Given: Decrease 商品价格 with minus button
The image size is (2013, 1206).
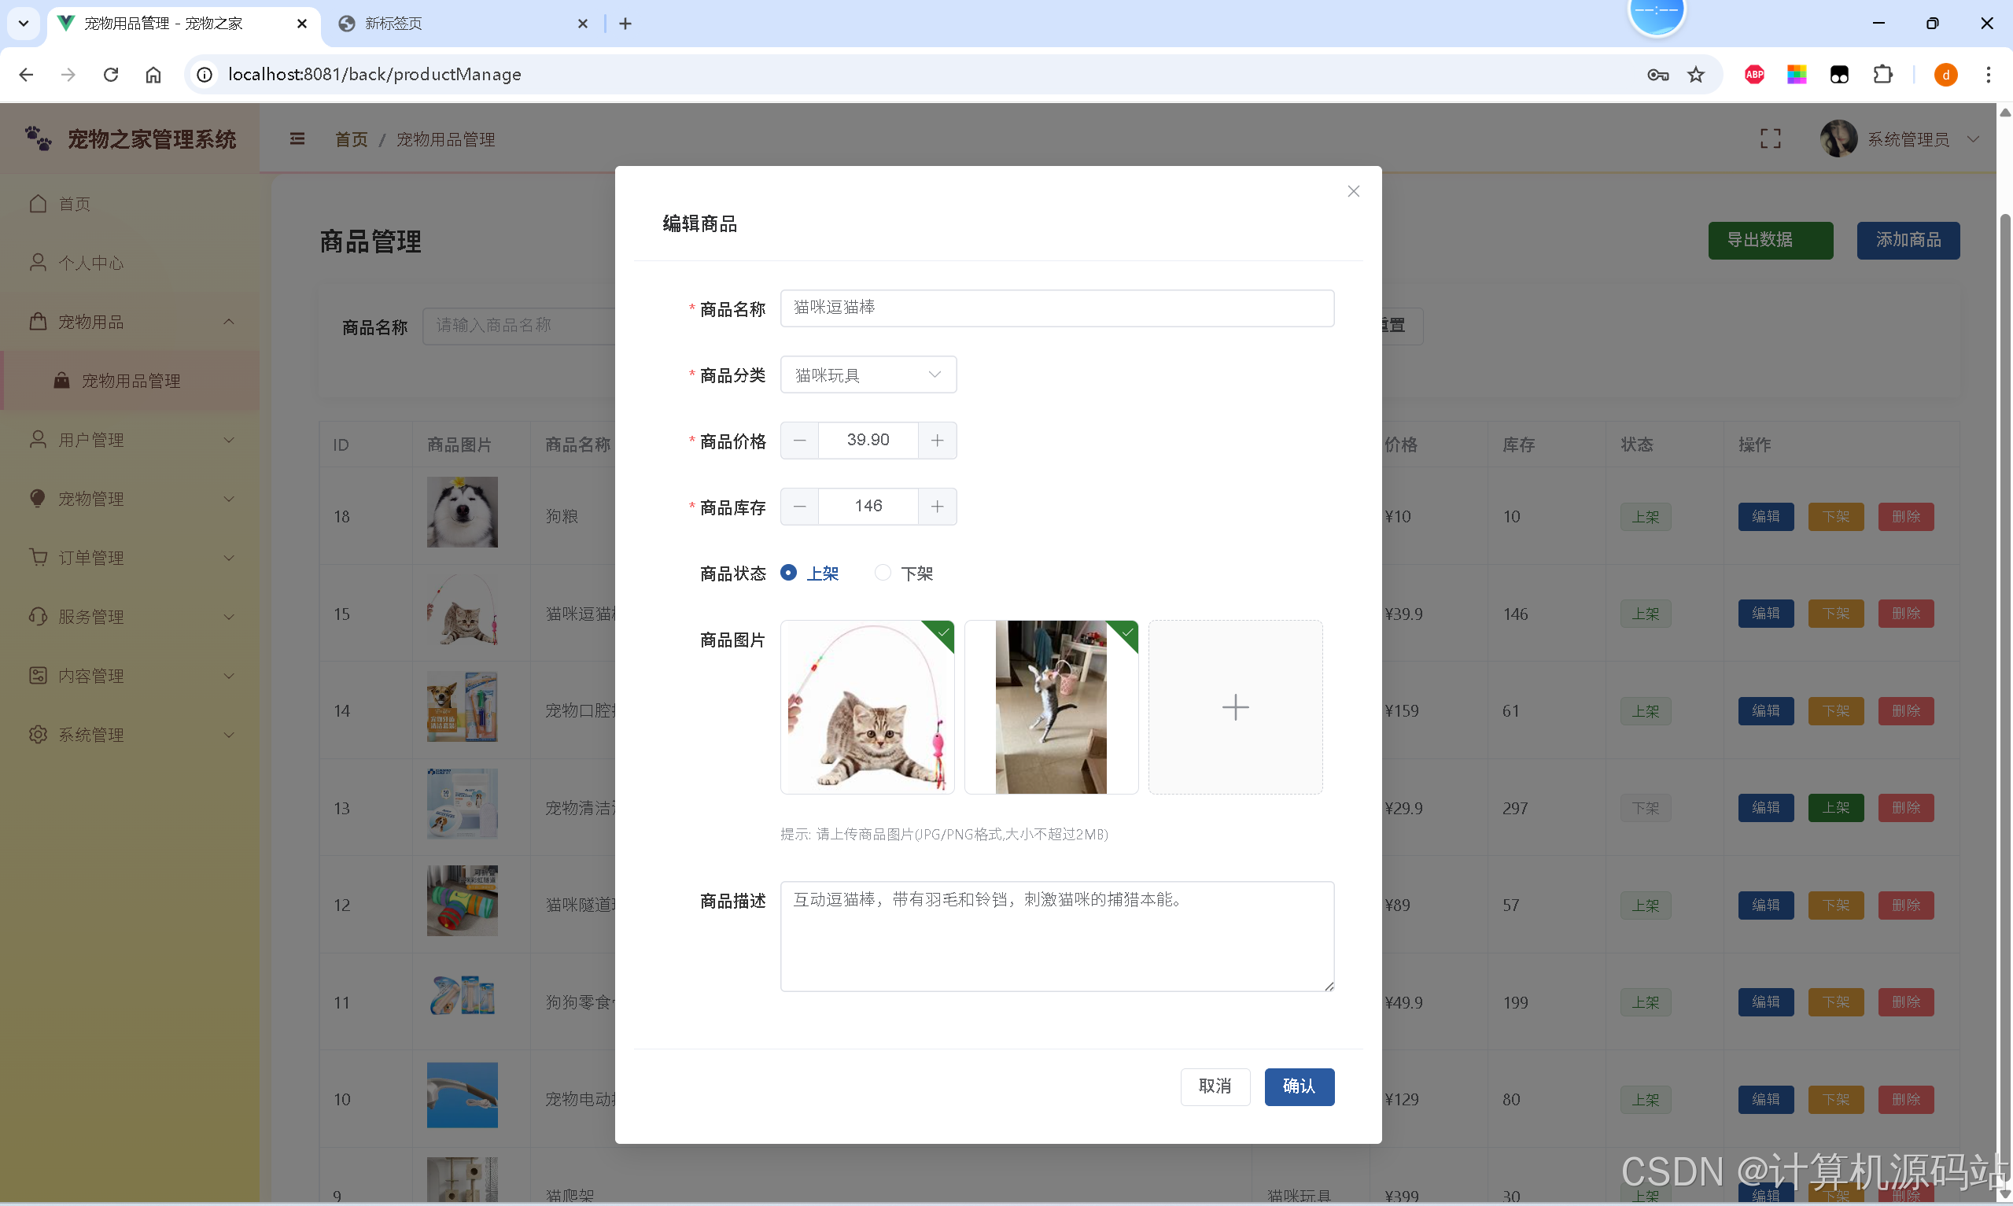Looking at the screenshot, I should pos(799,440).
